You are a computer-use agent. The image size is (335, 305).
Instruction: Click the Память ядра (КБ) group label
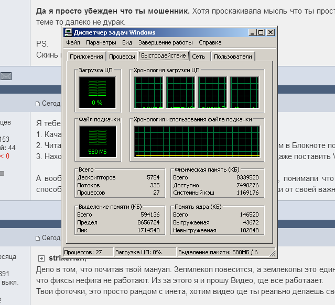click(198, 207)
